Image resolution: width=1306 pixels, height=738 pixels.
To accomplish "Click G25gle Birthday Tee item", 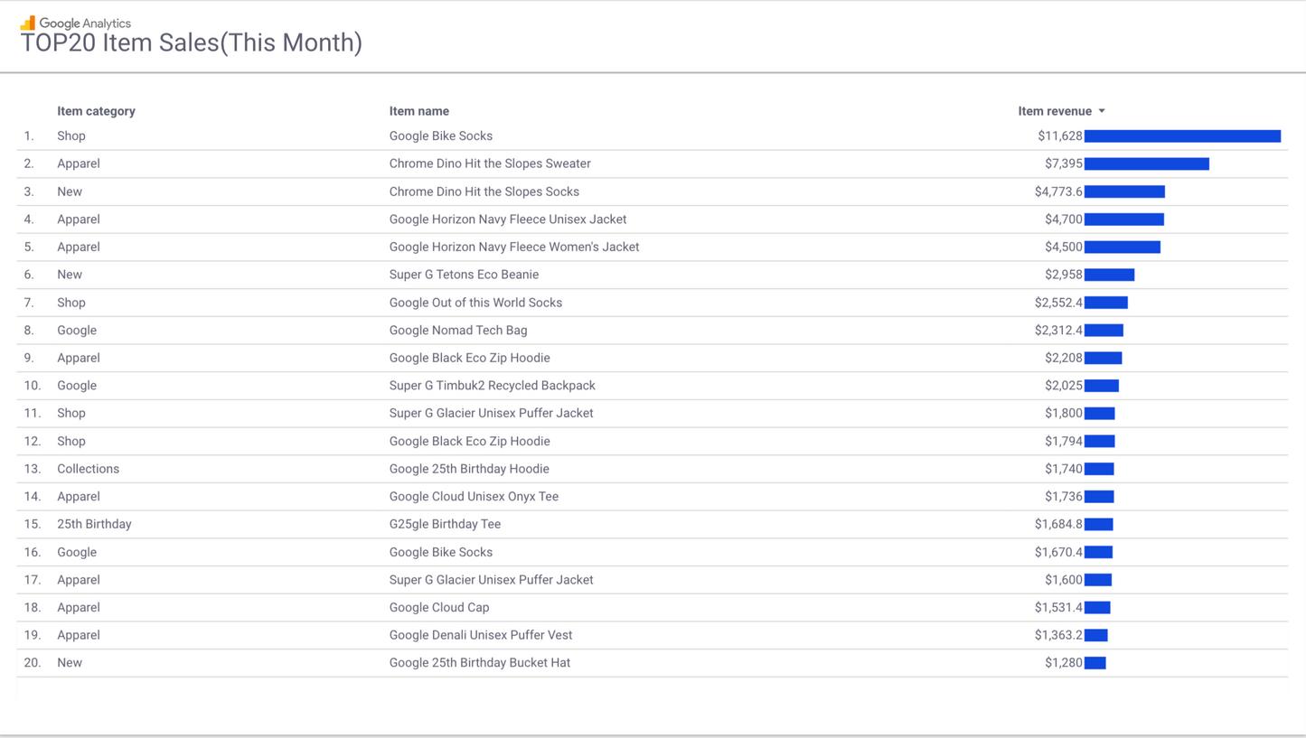I will pos(445,524).
